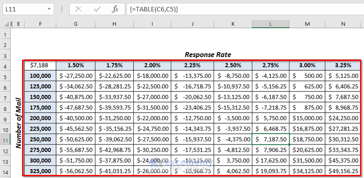Select the 100,000 mail count cell

40,76
